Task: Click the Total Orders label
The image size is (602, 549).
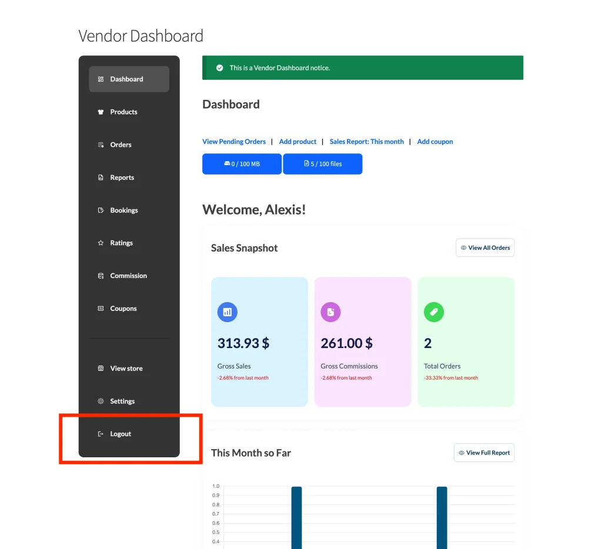Action: click(x=442, y=366)
